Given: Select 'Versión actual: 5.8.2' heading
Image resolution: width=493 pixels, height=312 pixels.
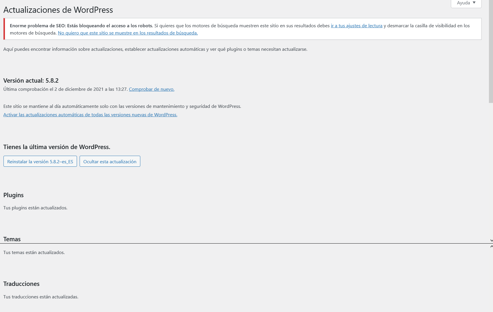Looking at the screenshot, I should [x=31, y=81].
